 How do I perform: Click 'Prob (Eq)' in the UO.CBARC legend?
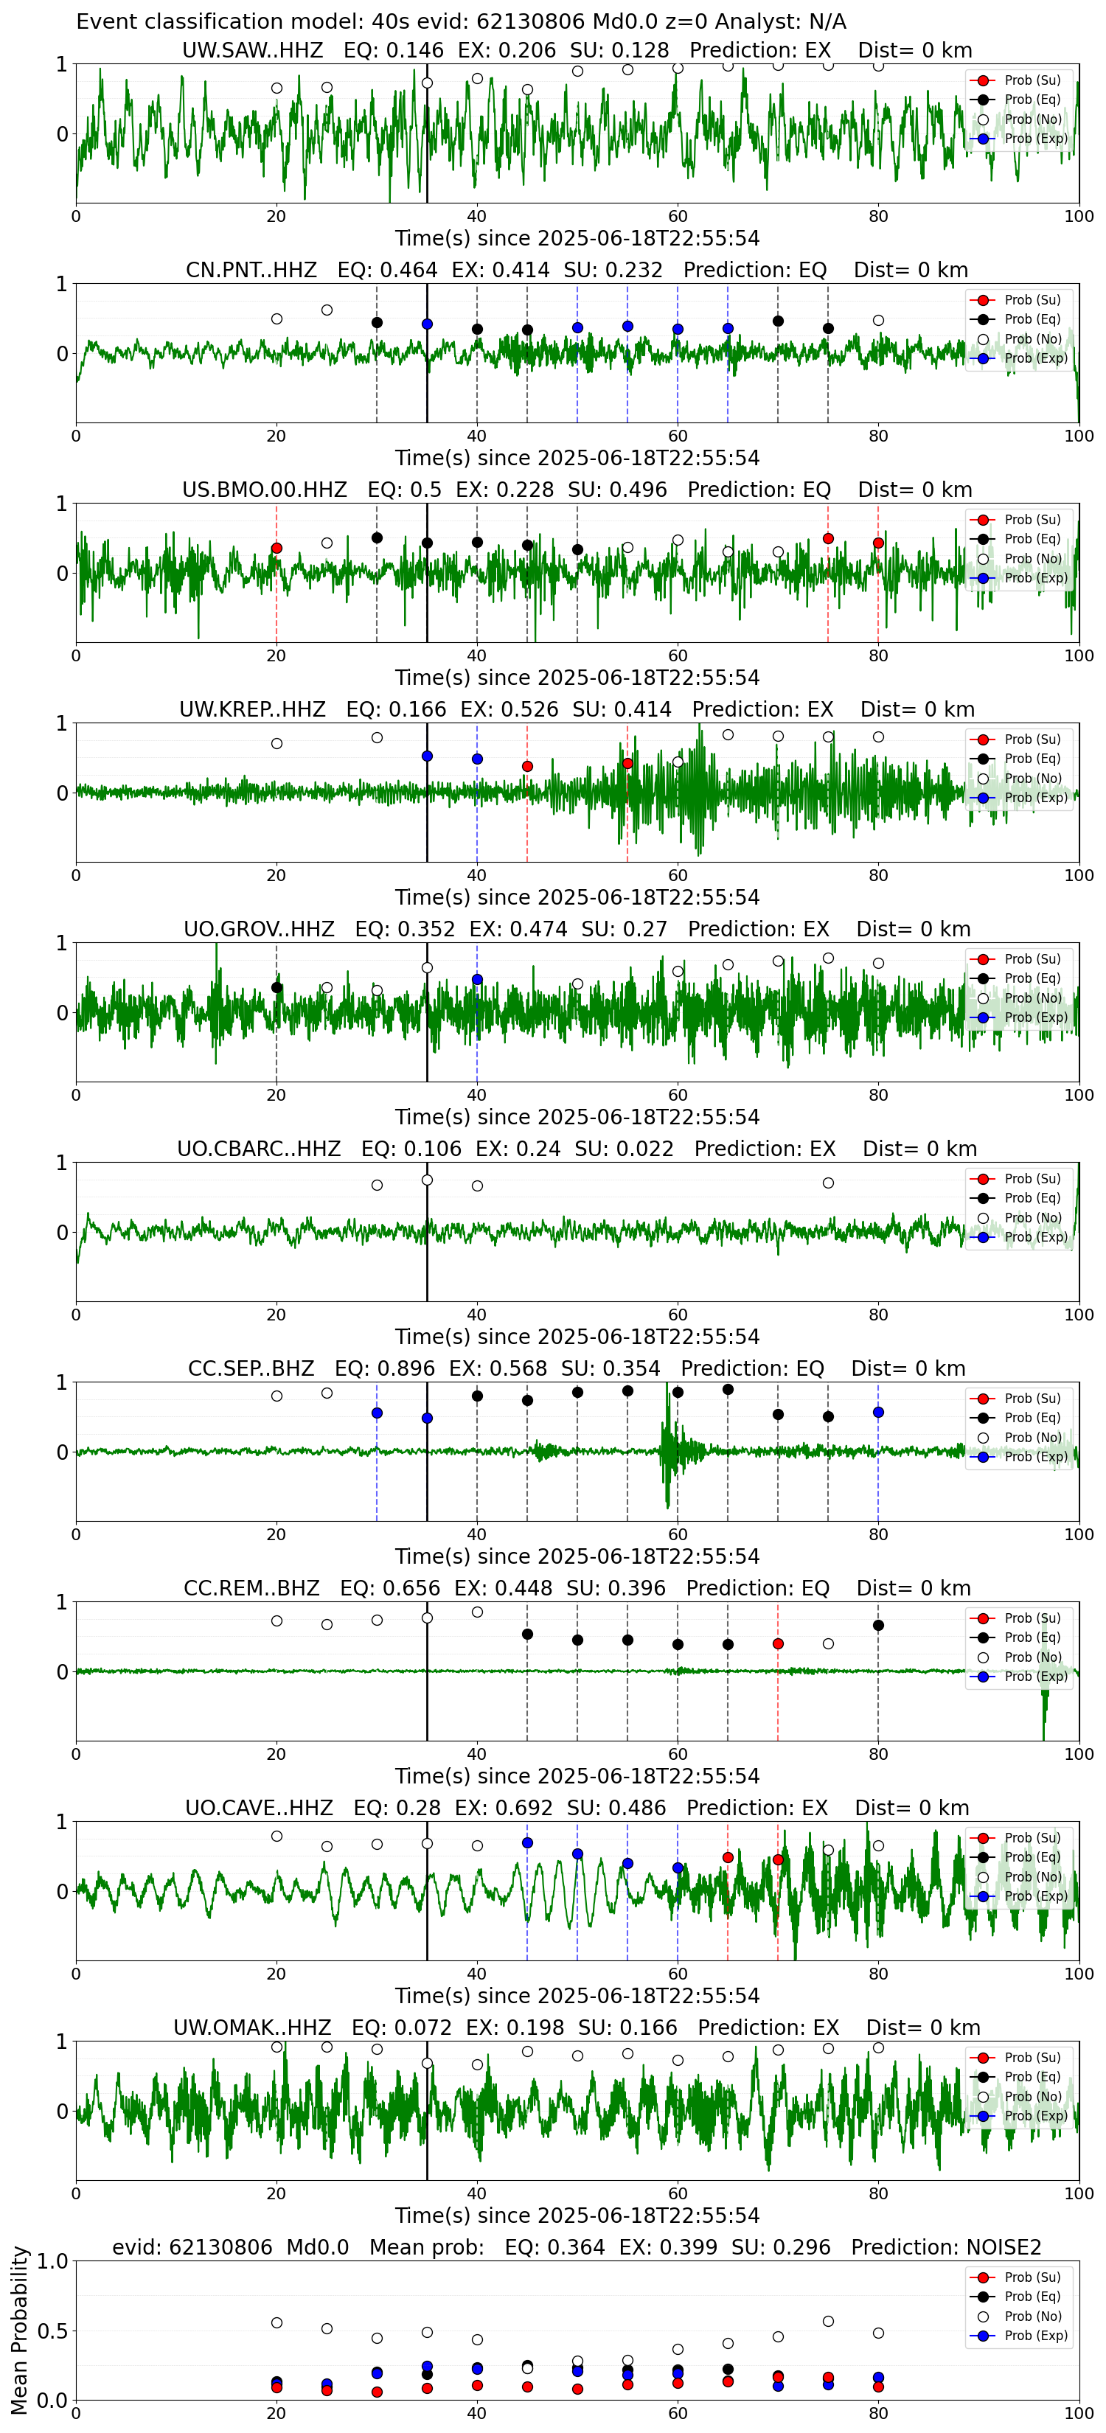point(1032,1197)
